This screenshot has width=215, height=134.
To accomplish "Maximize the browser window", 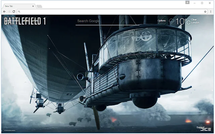I will click(x=202, y=3).
